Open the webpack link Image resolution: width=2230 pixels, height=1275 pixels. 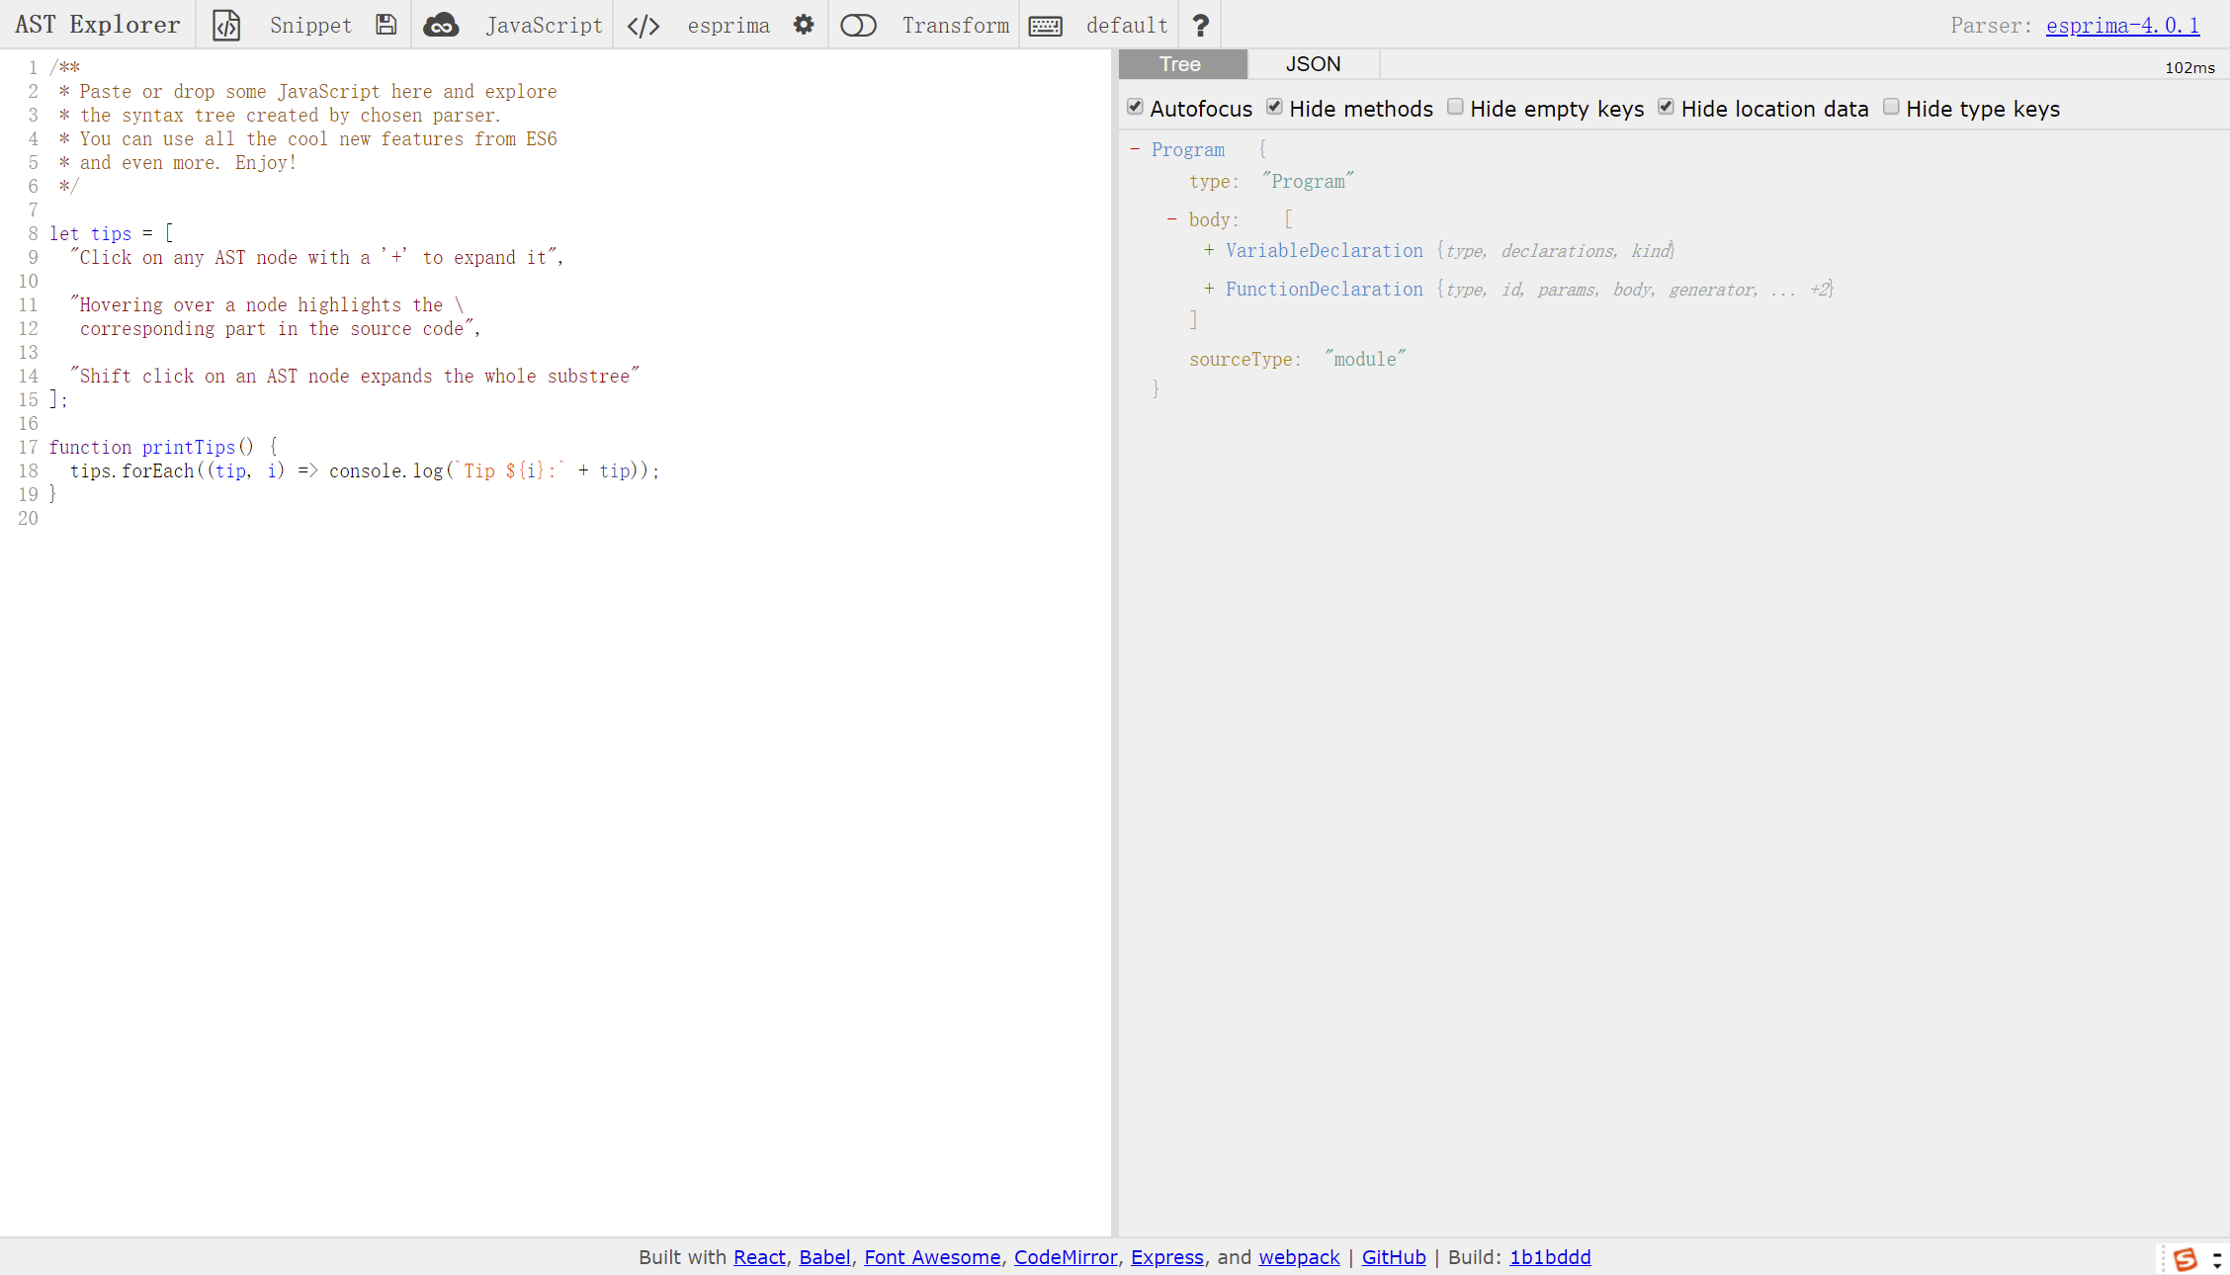1299,1257
